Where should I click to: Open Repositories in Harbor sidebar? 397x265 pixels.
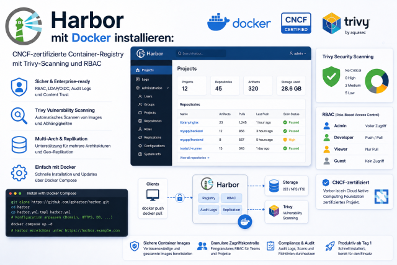pyautogui.click(x=151, y=121)
